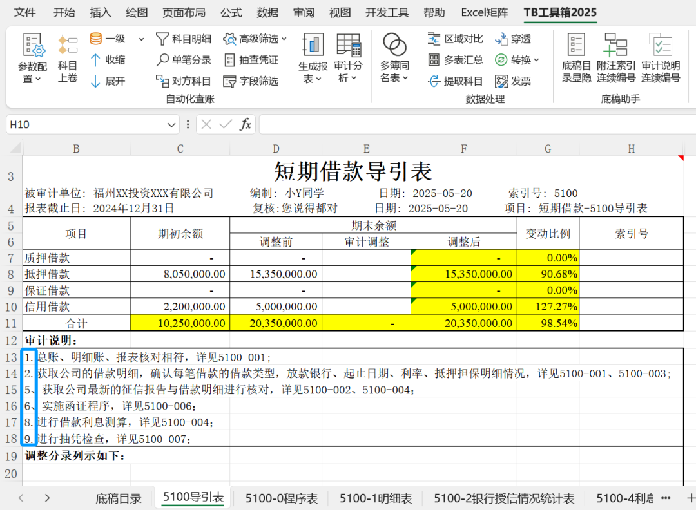The height and width of the screenshot is (510, 696).
Task: Open the 5100-0程序表 sheet tab
Action: coord(282,498)
